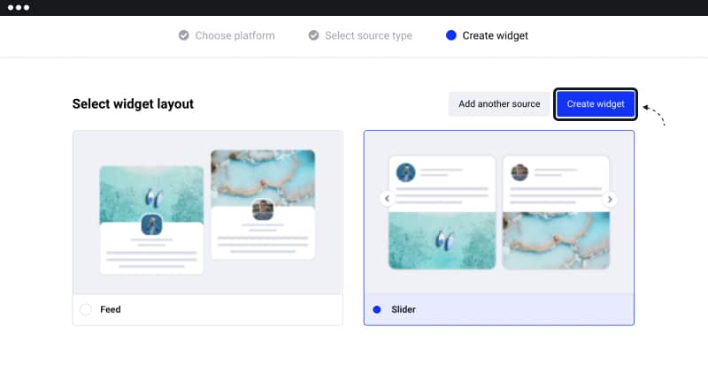Click avatar on right Feed card
The width and height of the screenshot is (708, 380).
point(263,209)
